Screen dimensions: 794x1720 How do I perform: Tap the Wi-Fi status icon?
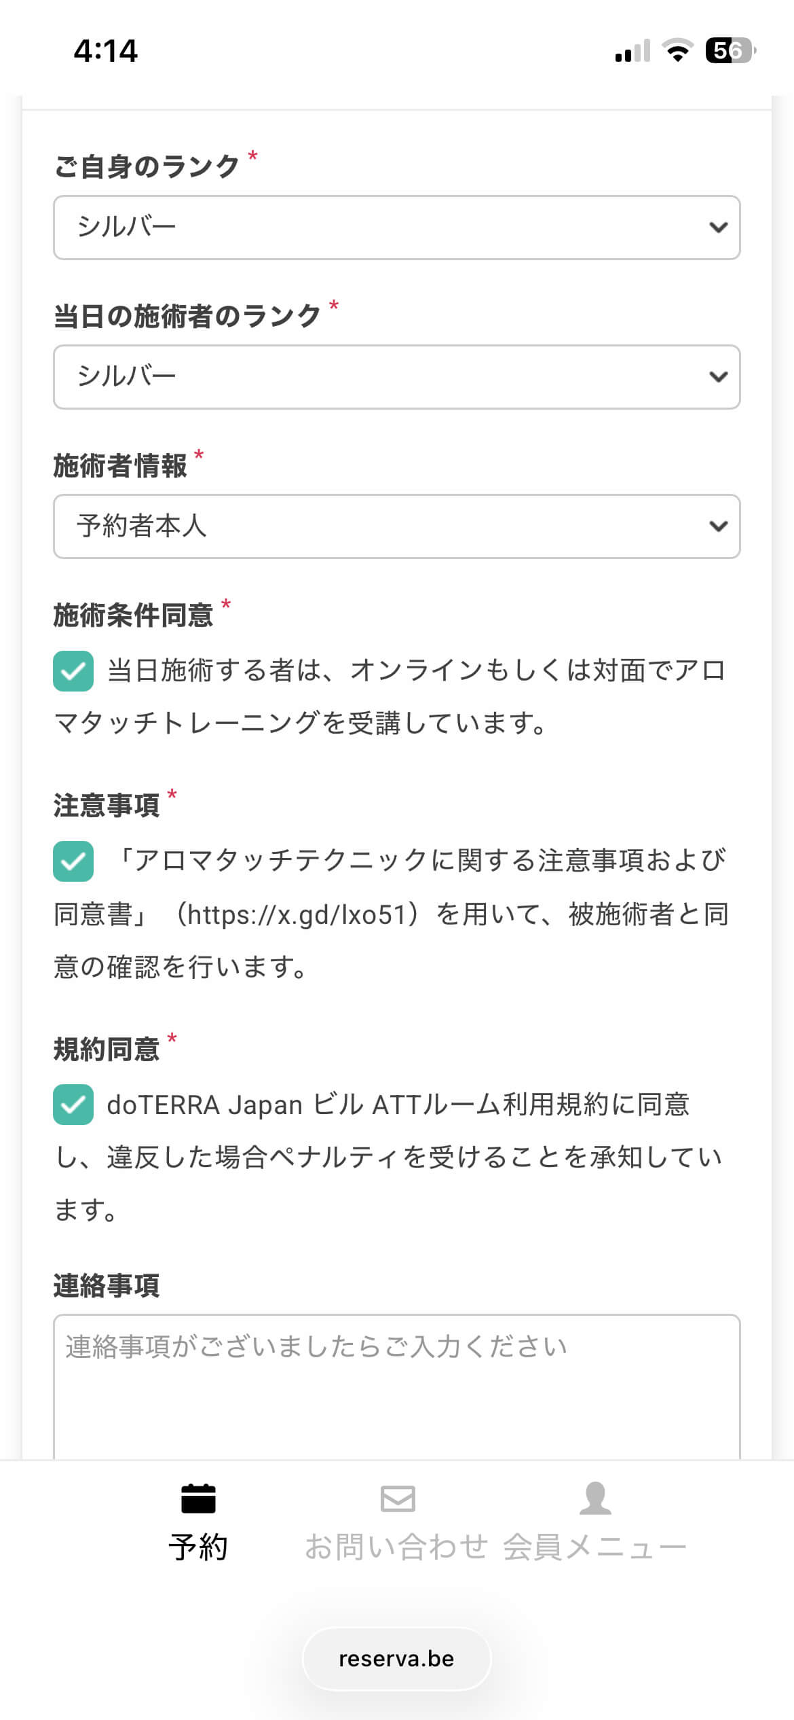click(677, 51)
